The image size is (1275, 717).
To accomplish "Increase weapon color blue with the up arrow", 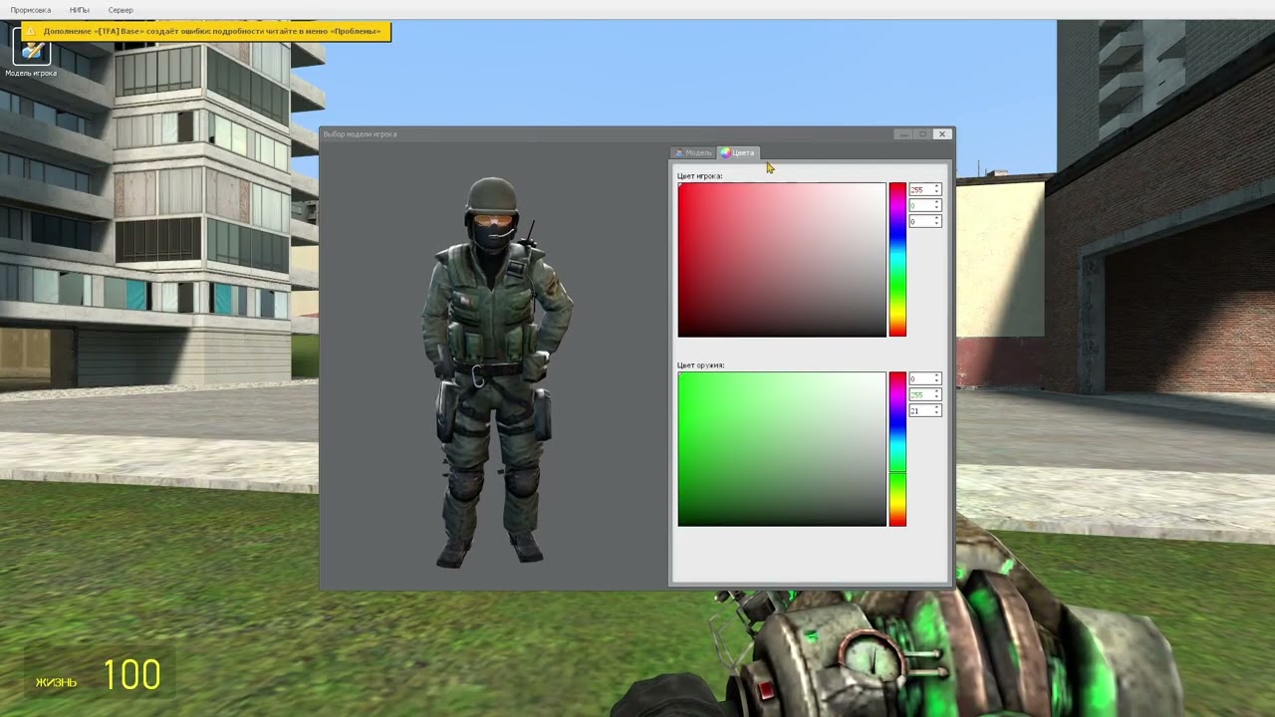I will click(937, 407).
